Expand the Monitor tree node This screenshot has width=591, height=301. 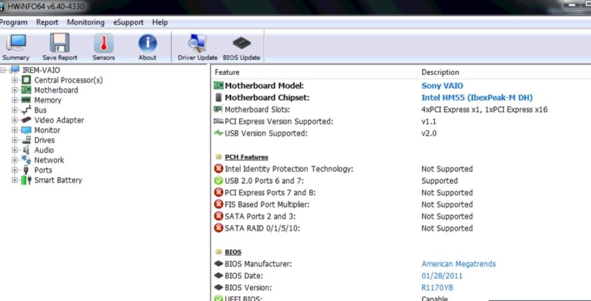(15, 130)
